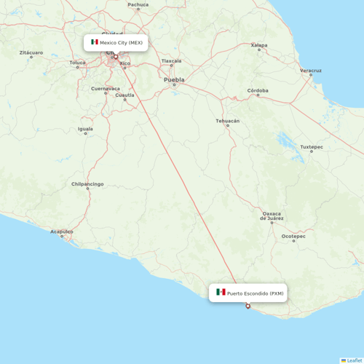Click the Acapulco city label
The image size is (364, 364).
62,232
